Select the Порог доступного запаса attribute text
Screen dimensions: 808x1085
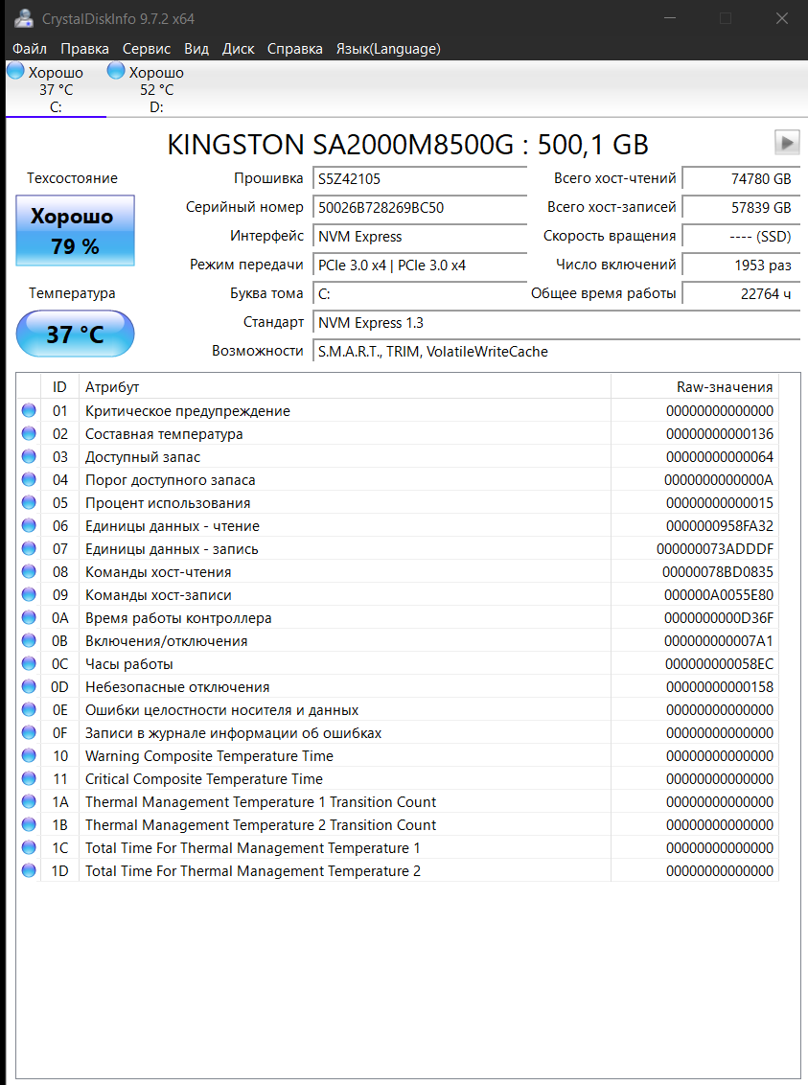[171, 480]
